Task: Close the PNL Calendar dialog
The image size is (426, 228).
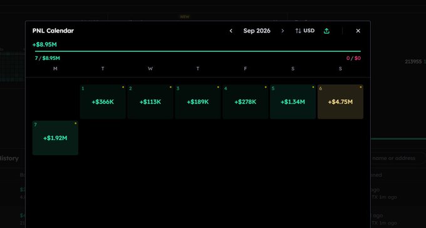Action: point(358,31)
